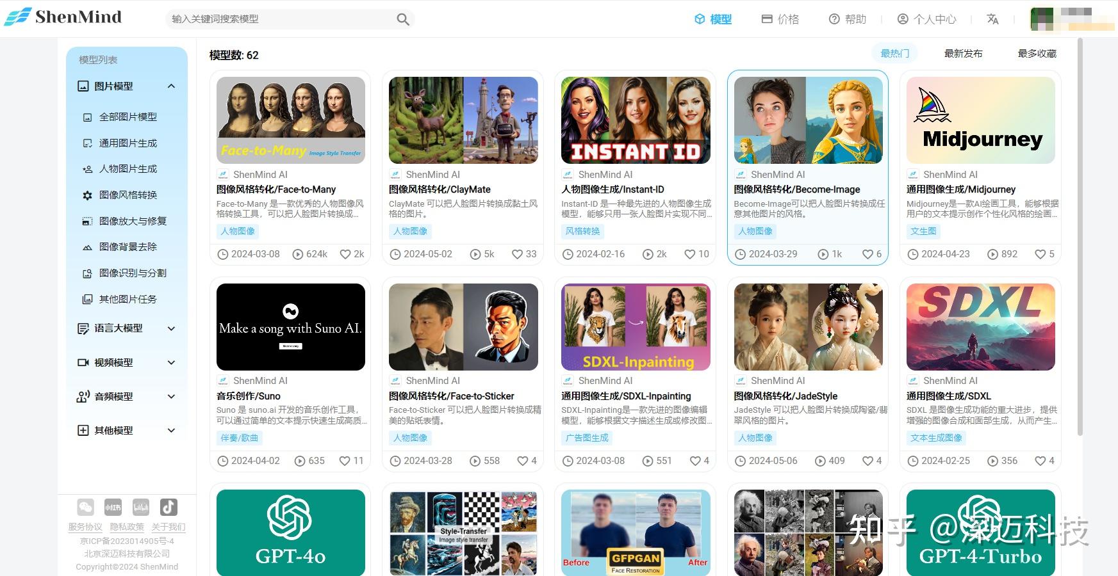Open the 帮助 menu item
Viewport: 1118px width, 576px height.
point(849,19)
